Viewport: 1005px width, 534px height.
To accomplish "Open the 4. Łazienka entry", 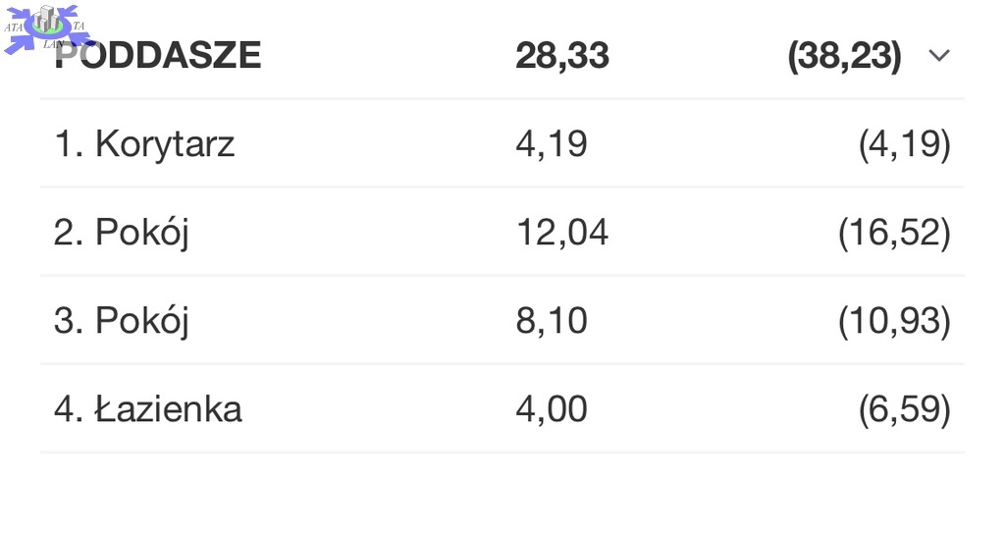I will (x=148, y=409).
